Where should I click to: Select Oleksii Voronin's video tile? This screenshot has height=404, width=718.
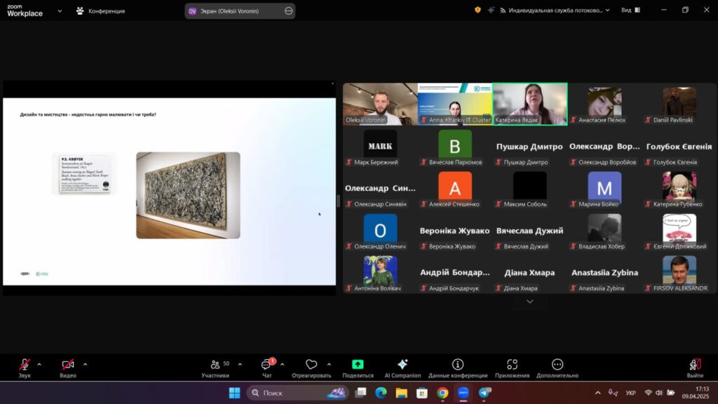380,104
